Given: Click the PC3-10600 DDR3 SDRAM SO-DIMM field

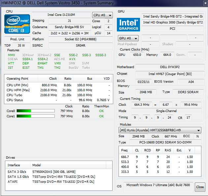Looking at the screenshot, I should click(x=165, y=142).
